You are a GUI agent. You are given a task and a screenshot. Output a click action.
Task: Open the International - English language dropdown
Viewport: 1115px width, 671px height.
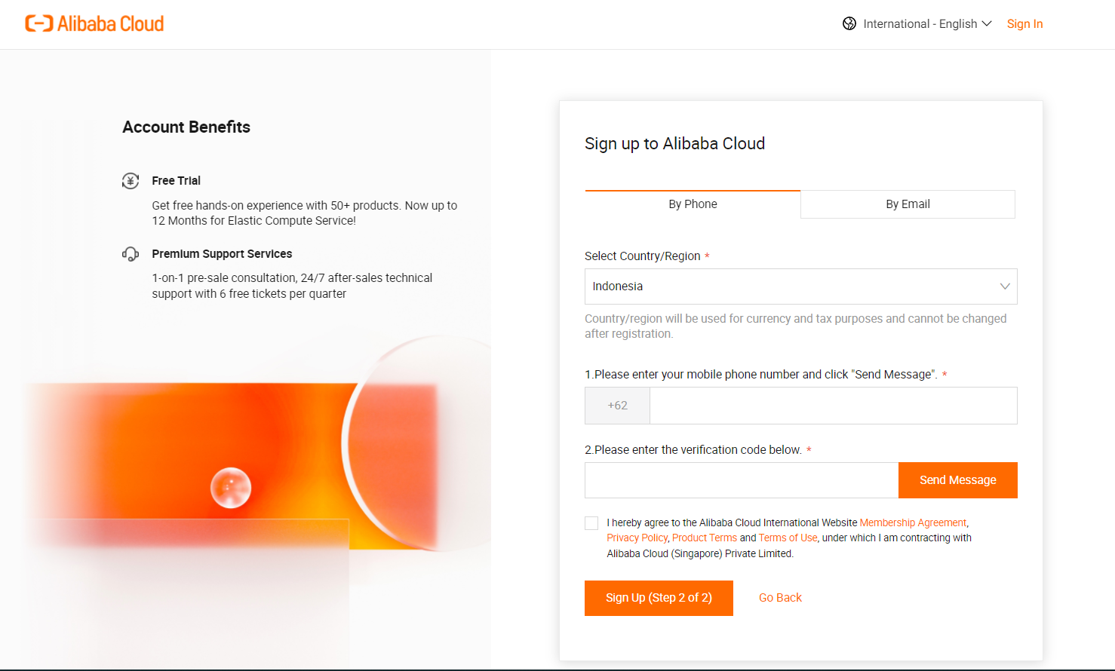click(x=927, y=23)
